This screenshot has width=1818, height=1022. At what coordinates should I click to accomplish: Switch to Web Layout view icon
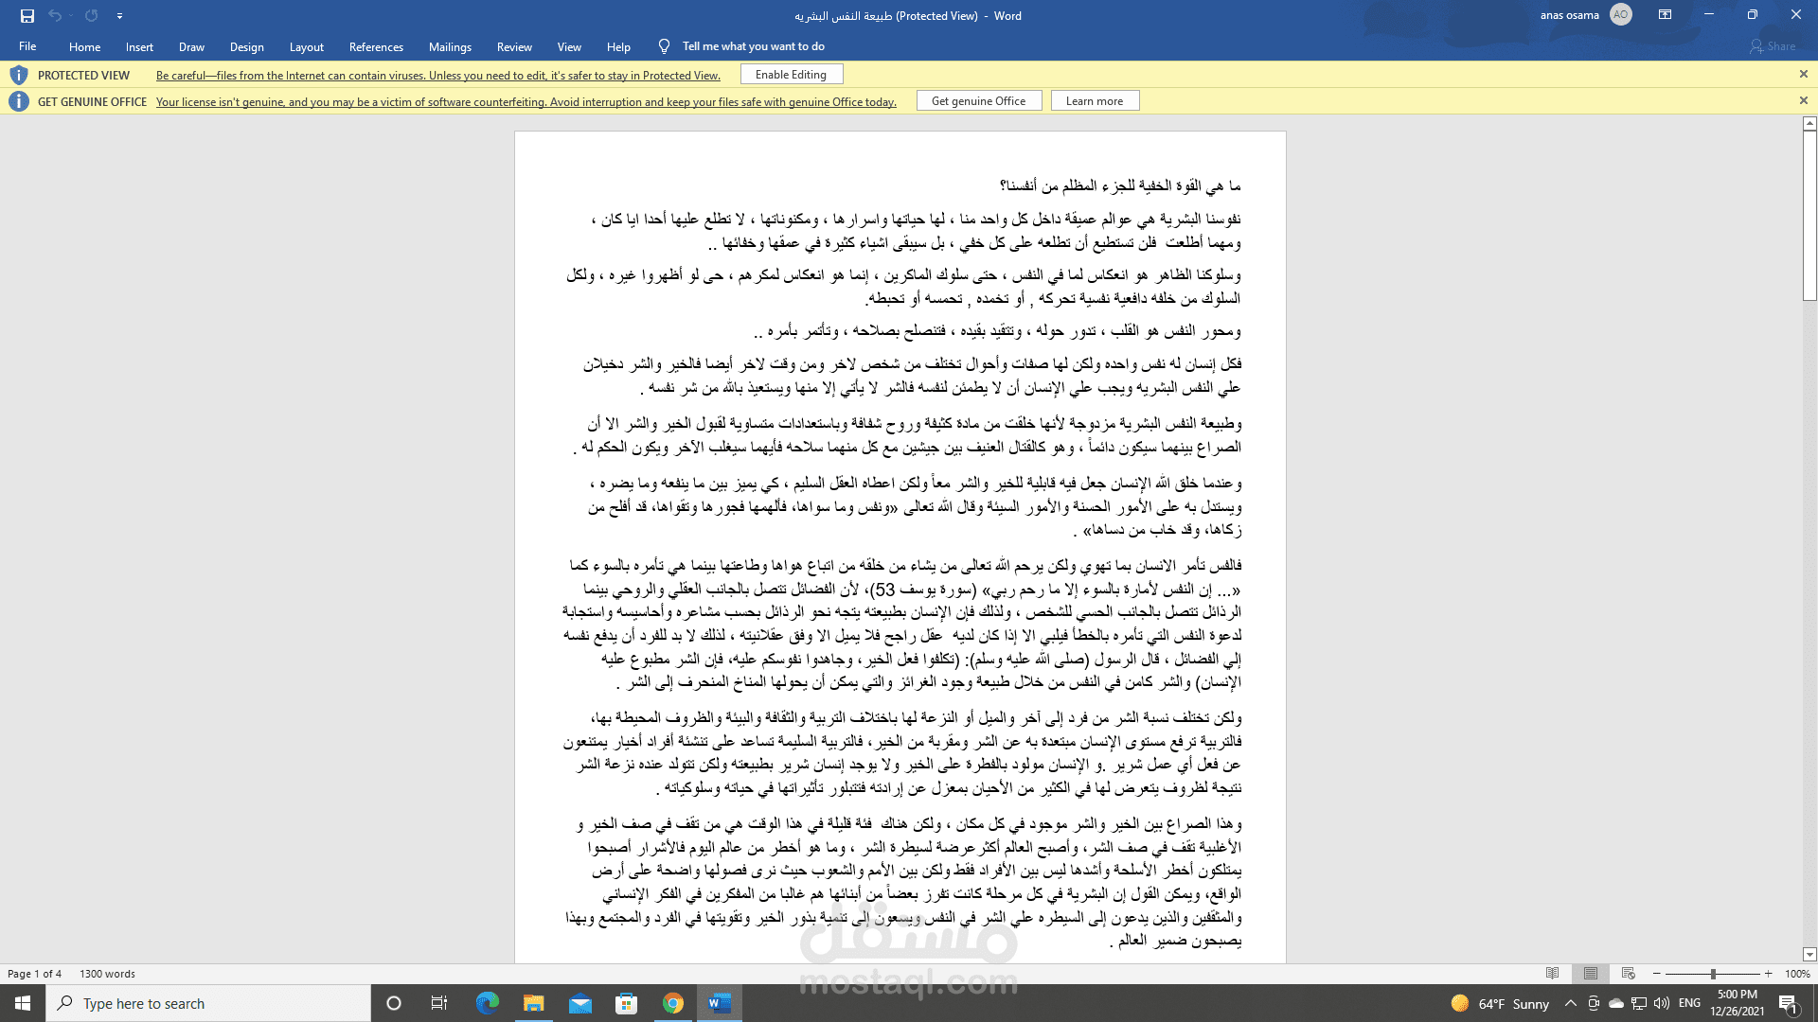(x=1628, y=973)
